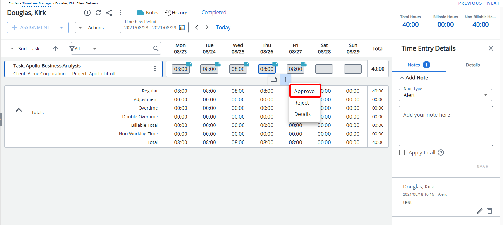Click the empty Saturday 08/28 entry cell
Viewport: 503px width, 225px height.
[x=324, y=69]
